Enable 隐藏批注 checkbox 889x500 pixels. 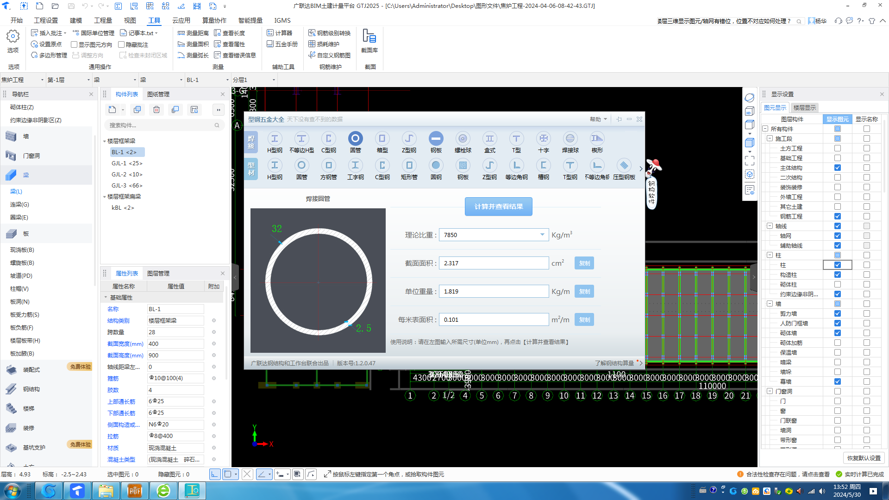click(x=121, y=44)
